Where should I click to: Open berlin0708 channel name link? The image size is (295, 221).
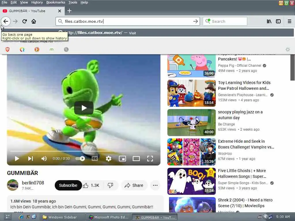33,183
